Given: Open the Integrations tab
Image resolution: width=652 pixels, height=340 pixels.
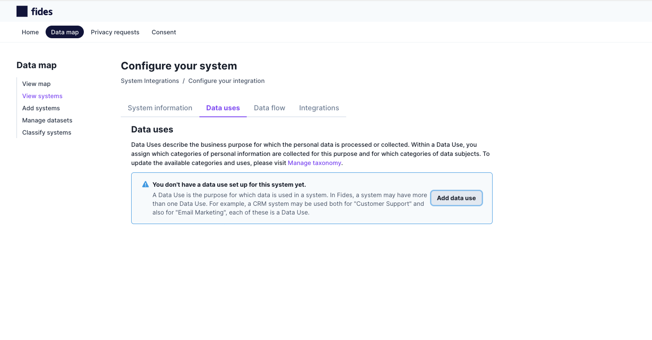Looking at the screenshot, I should tap(319, 108).
